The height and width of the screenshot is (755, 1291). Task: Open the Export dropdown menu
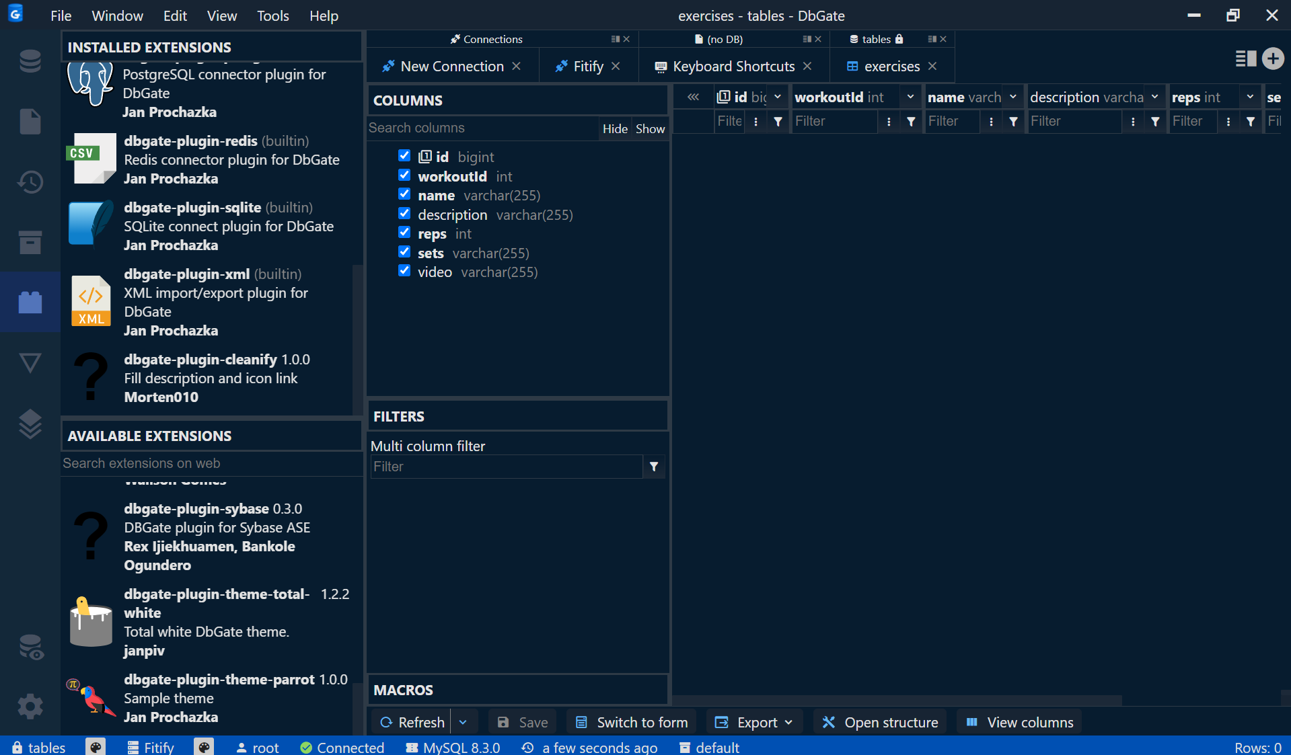[754, 722]
